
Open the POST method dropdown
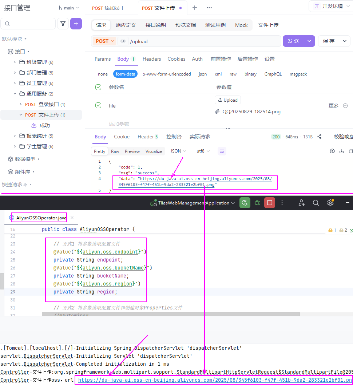[x=105, y=41]
